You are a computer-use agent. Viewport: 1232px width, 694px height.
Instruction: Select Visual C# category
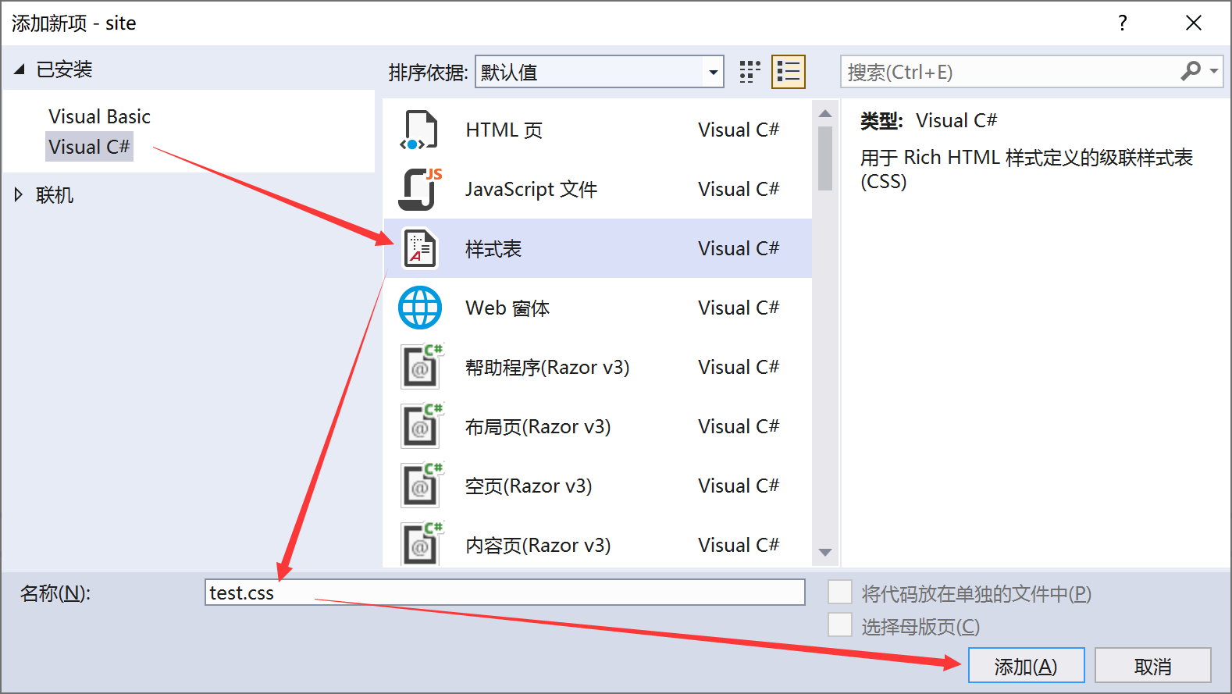pyautogui.click(x=89, y=147)
